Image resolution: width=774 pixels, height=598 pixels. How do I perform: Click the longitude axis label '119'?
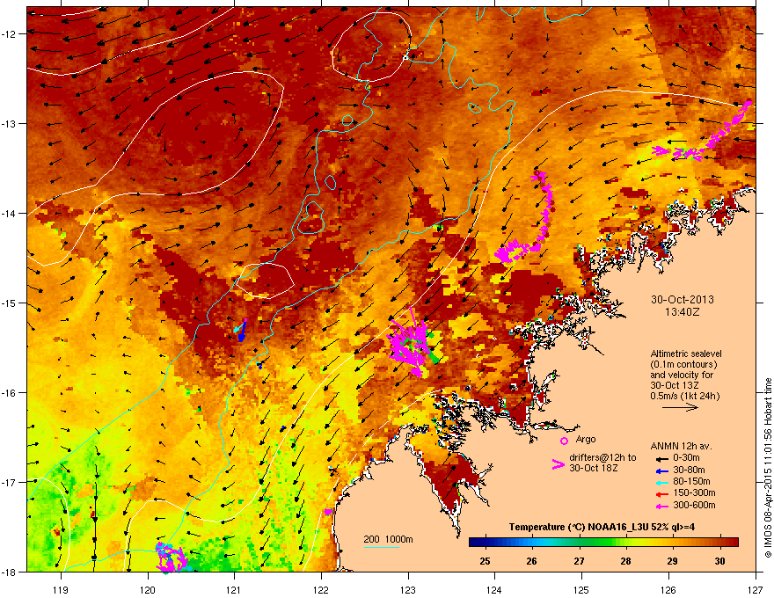click(x=61, y=589)
